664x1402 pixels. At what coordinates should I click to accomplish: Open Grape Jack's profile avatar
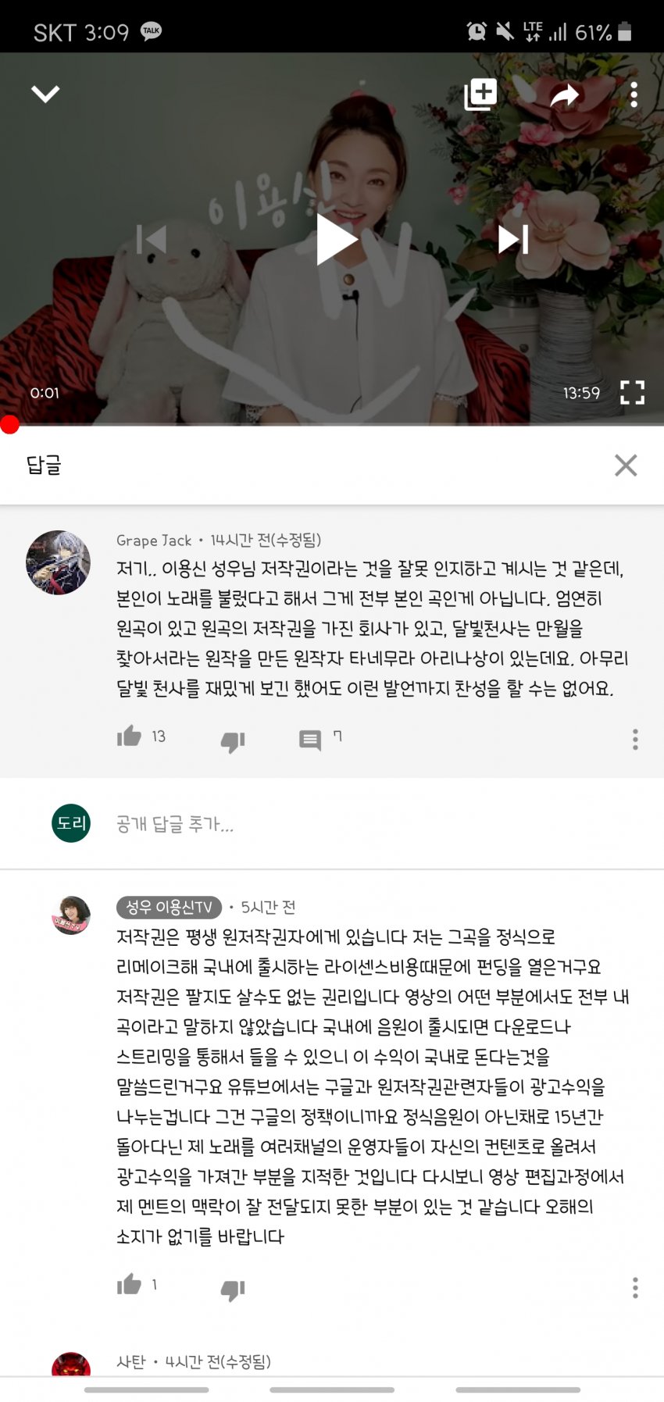58,562
